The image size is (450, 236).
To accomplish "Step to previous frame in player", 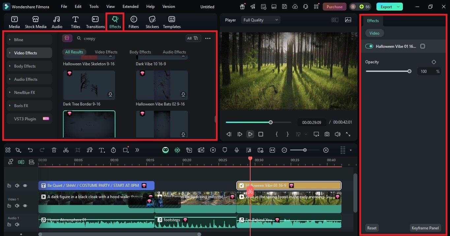I will click(x=229, y=134).
